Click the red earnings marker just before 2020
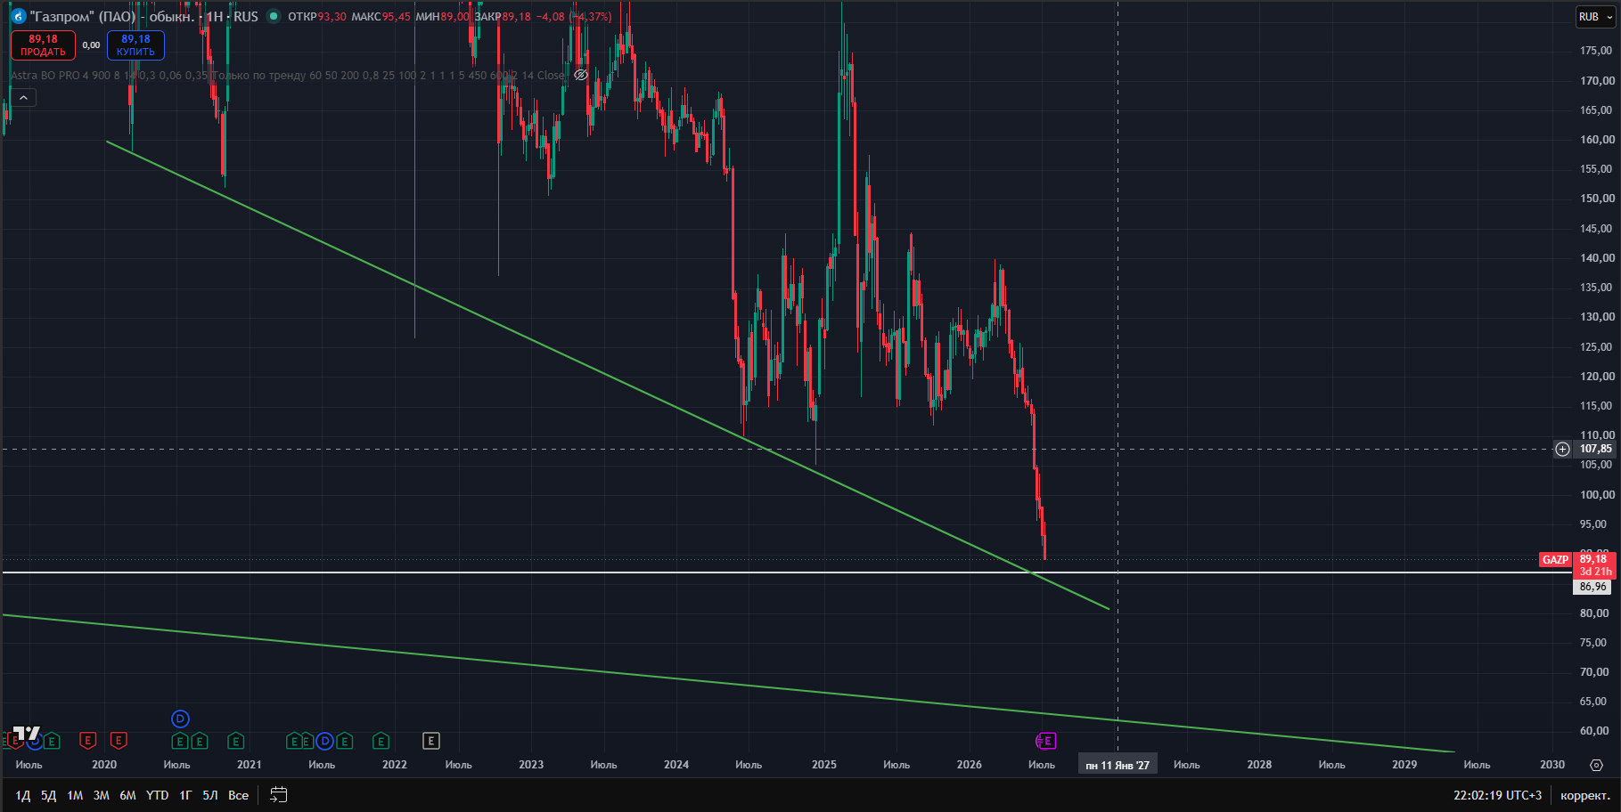 [x=87, y=741]
